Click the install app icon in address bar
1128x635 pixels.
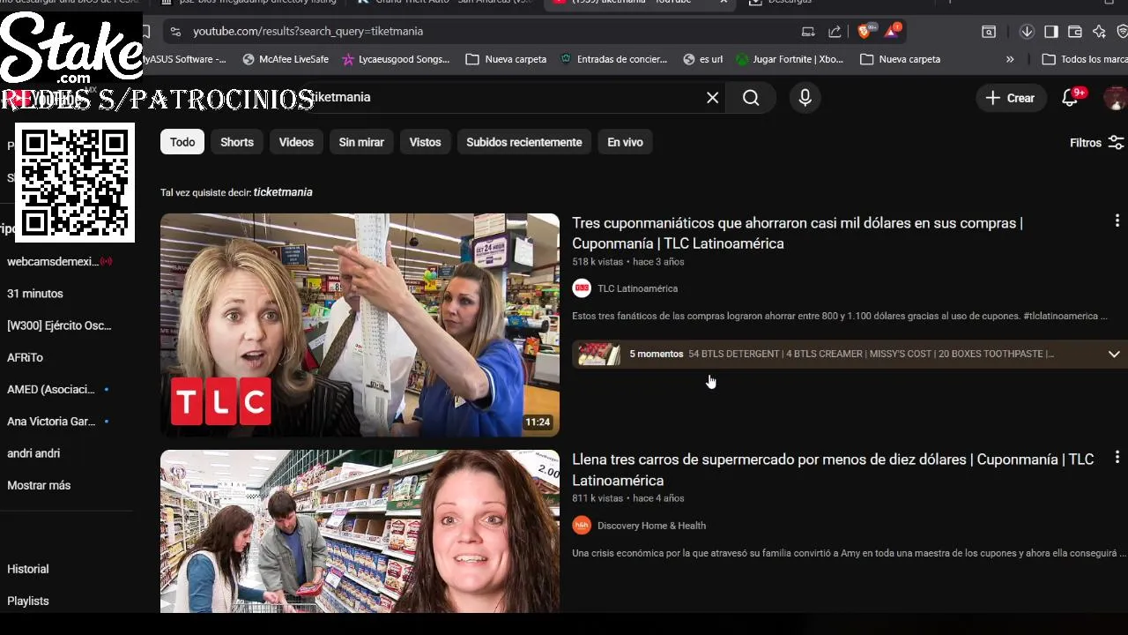click(808, 31)
